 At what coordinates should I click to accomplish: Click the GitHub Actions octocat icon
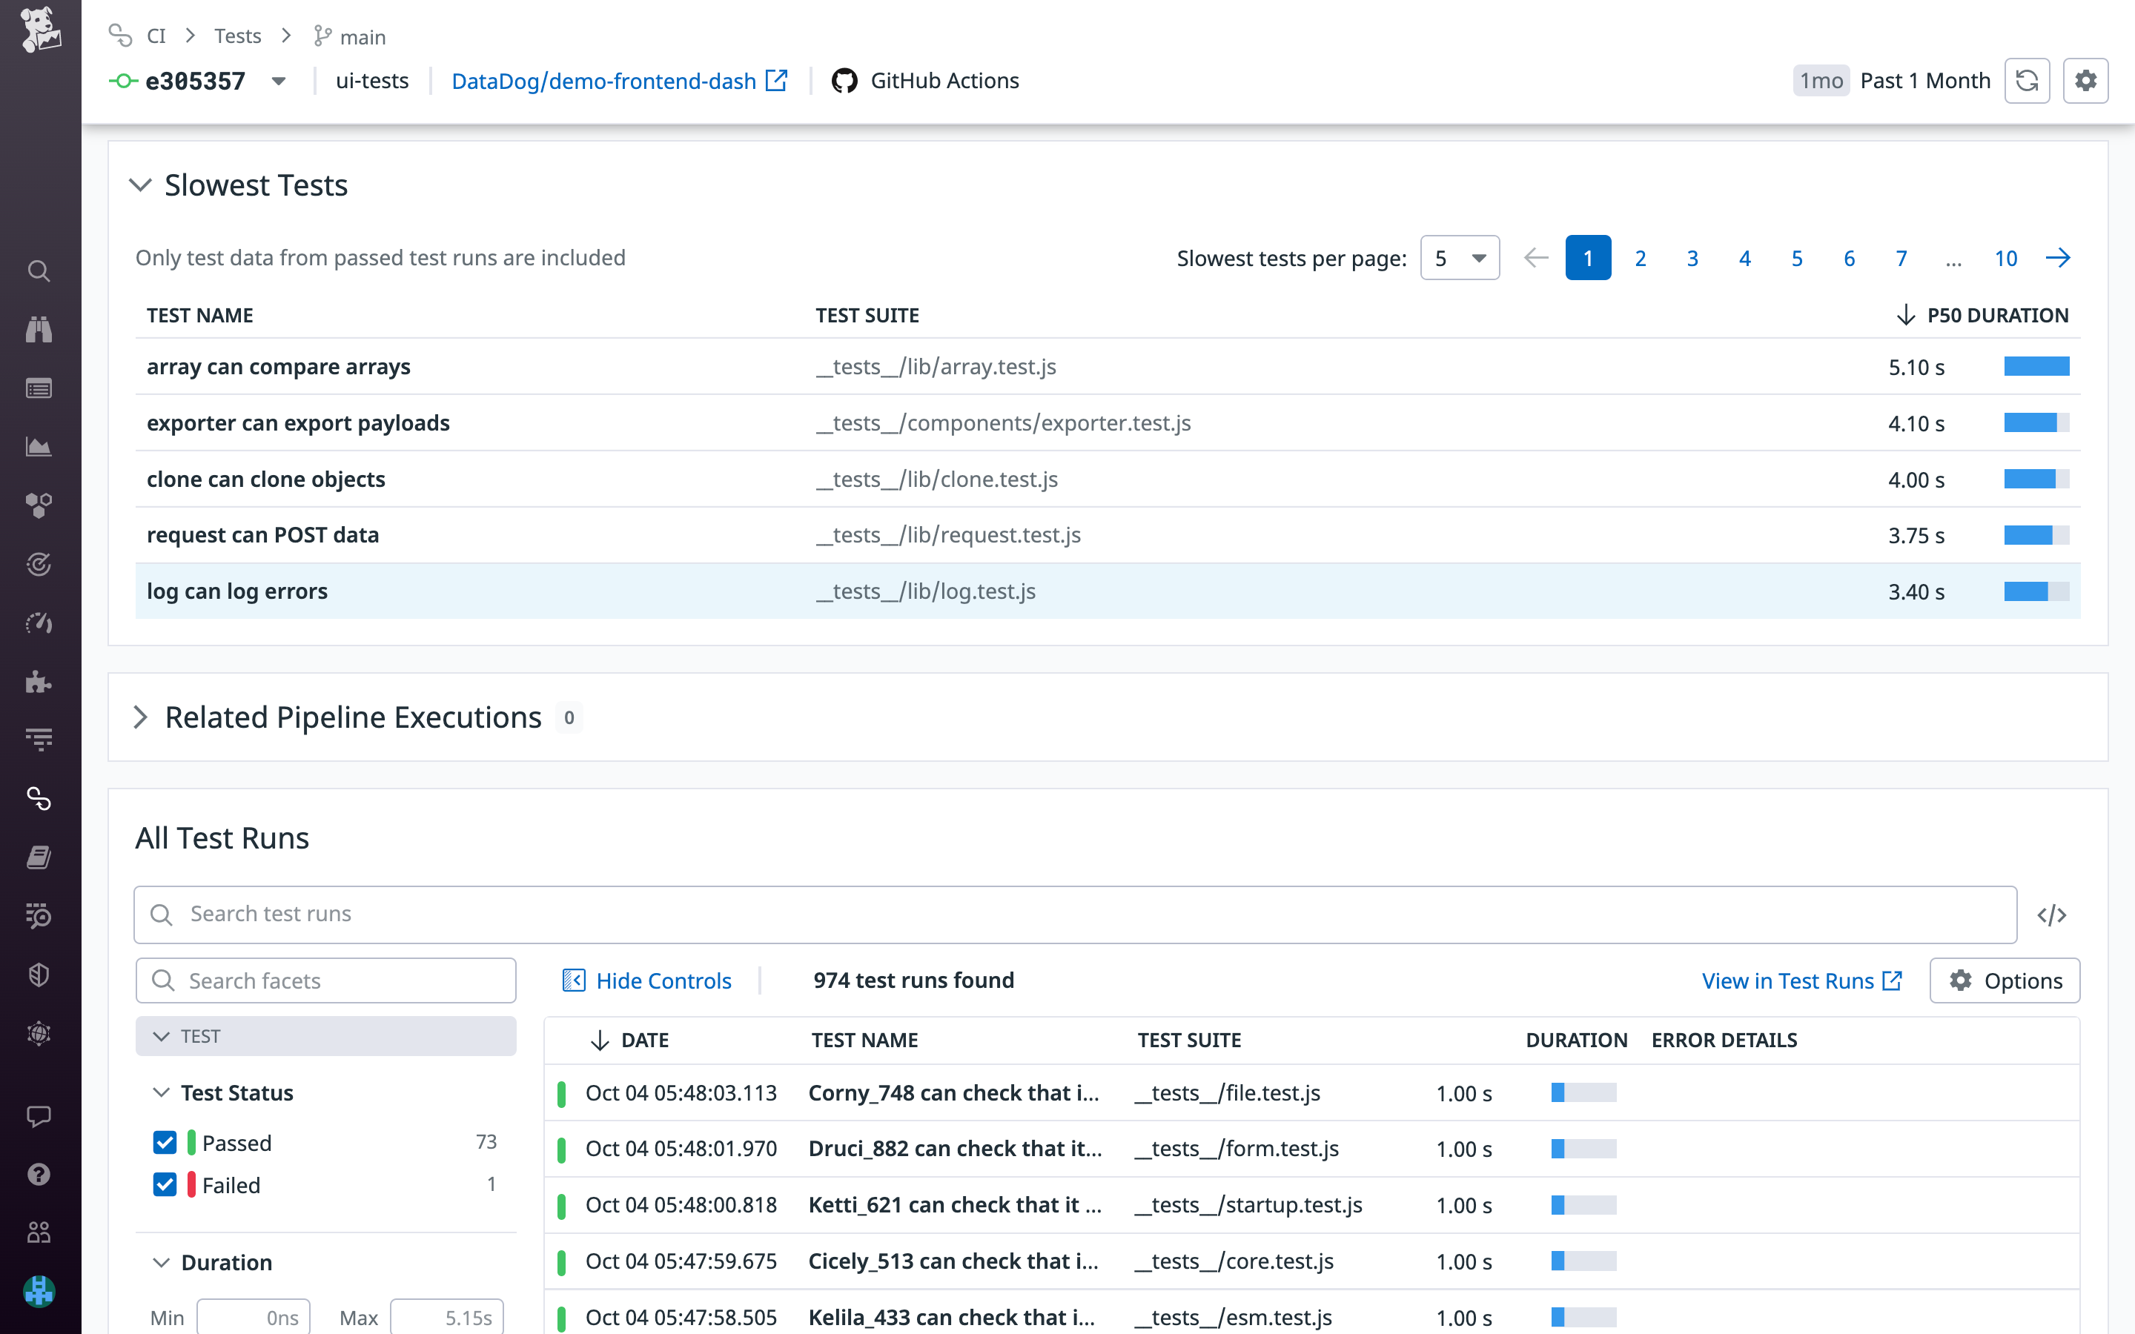point(846,80)
